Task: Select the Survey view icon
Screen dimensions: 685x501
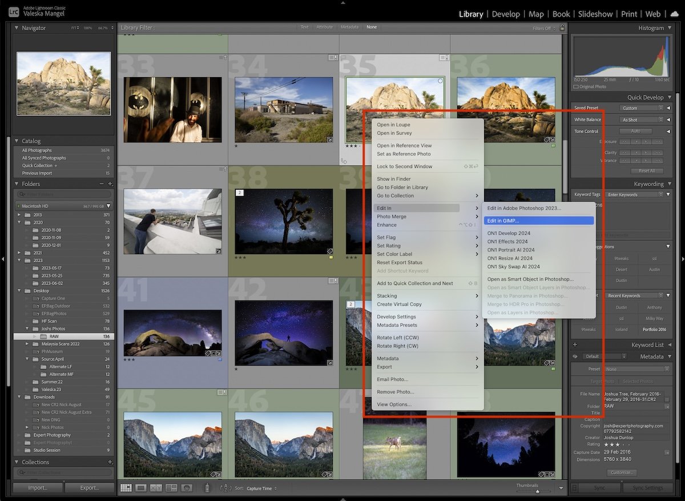Action: 171,487
